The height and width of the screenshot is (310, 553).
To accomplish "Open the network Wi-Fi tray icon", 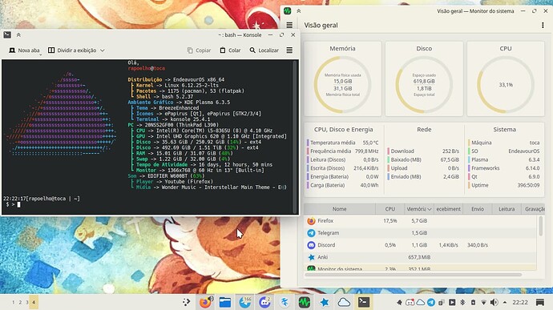I will (x=484, y=302).
